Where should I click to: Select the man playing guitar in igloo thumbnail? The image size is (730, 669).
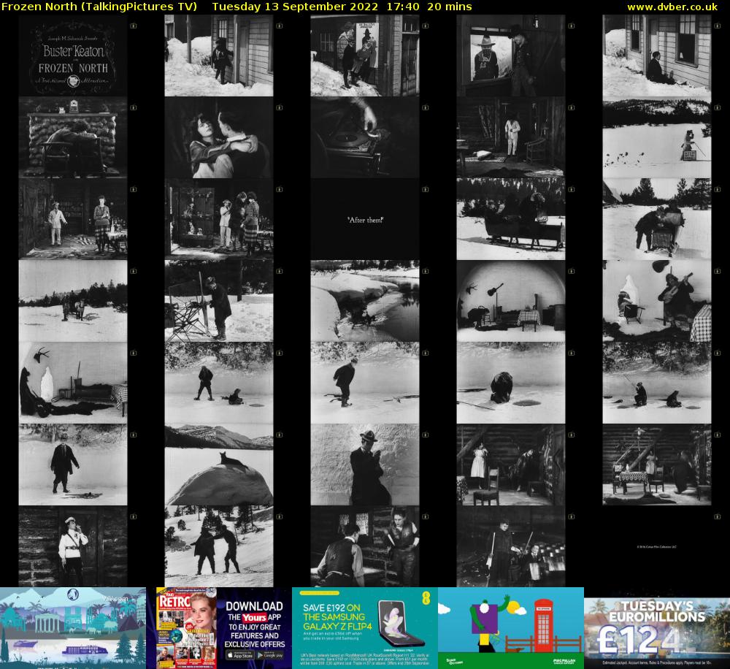click(657, 301)
